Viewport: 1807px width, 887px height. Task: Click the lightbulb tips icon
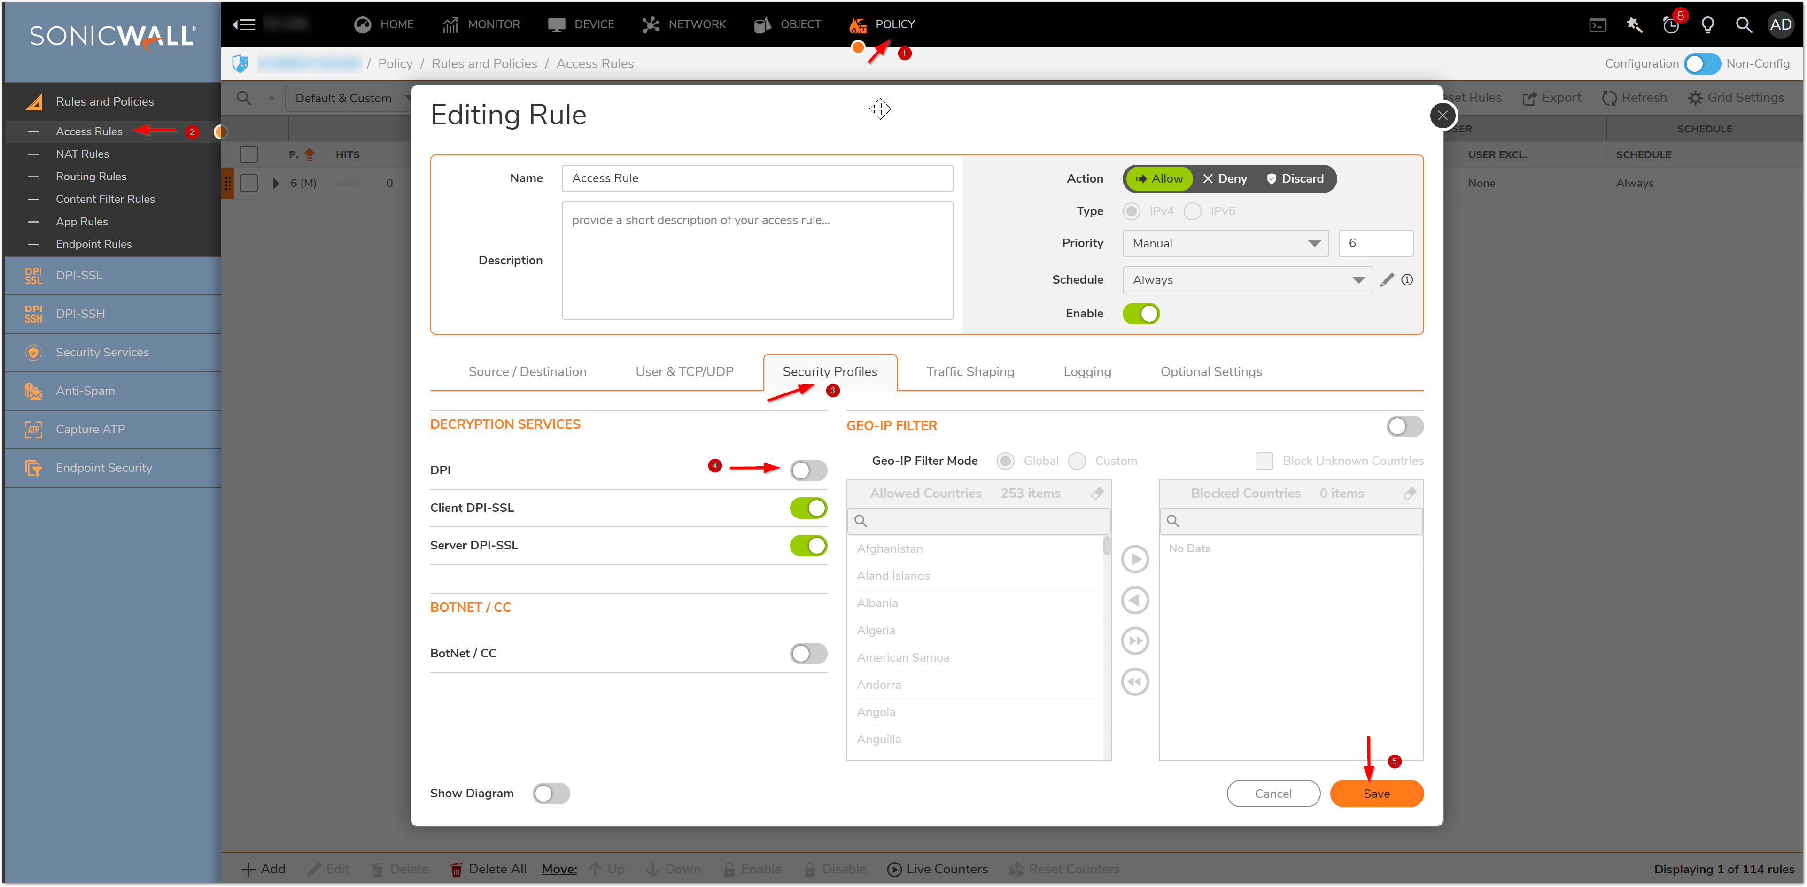[x=1707, y=24]
